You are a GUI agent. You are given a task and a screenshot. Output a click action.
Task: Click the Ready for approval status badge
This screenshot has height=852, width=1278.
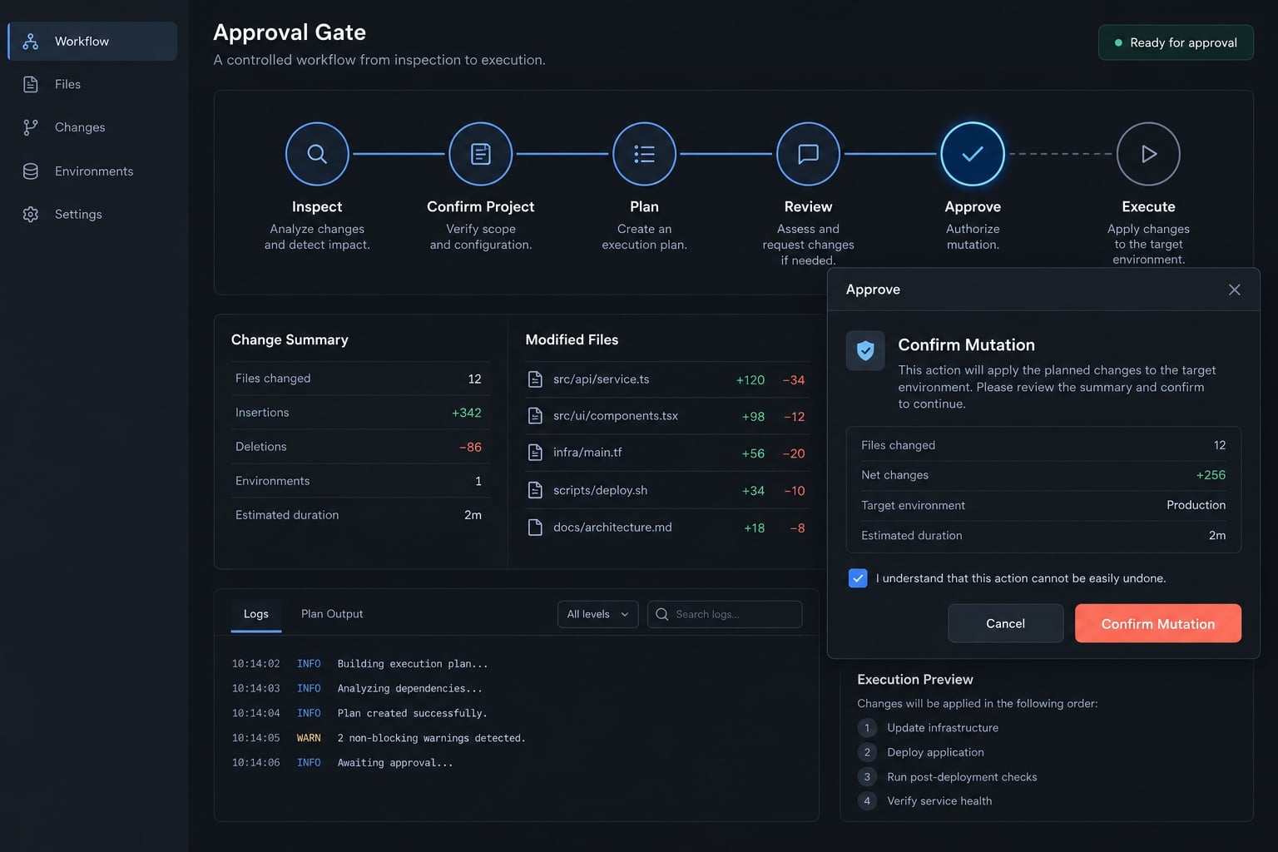coord(1176,42)
